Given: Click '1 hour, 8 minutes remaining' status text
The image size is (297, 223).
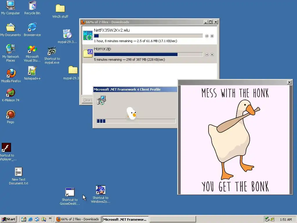Looking at the screenshot, I should [113, 41].
